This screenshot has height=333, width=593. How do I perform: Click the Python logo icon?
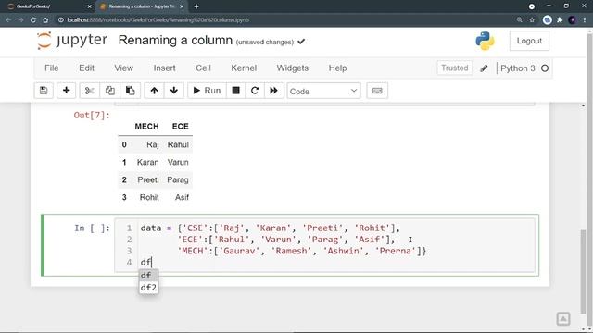click(485, 41)
